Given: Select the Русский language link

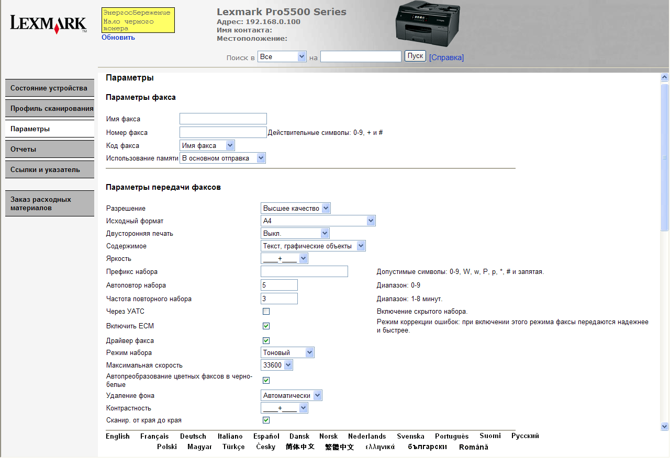Looking at the screenshot, I should tap(525, 436).
